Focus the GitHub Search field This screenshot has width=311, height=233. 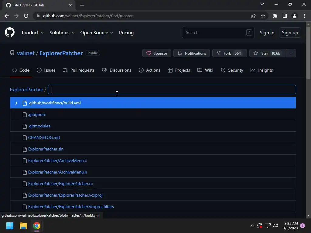coord(218,32)
